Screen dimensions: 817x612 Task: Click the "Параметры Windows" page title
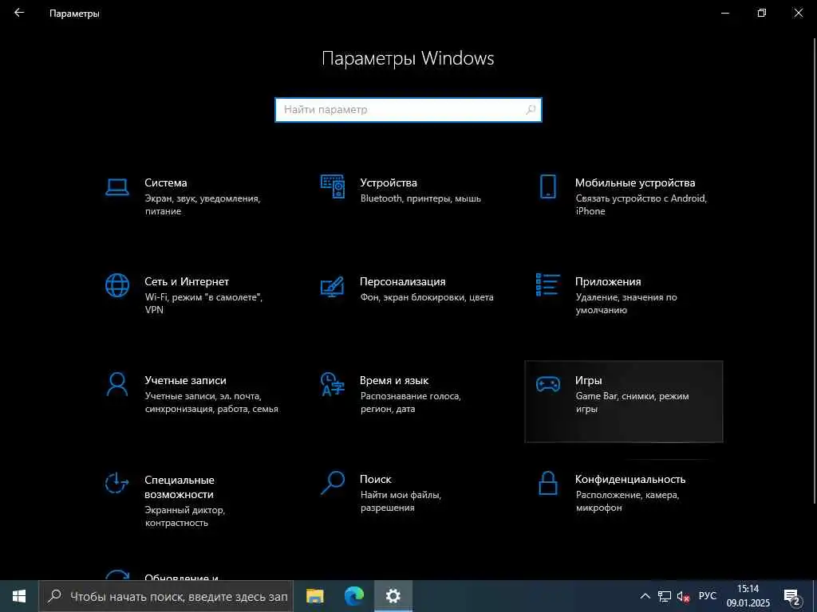point(408,58)
